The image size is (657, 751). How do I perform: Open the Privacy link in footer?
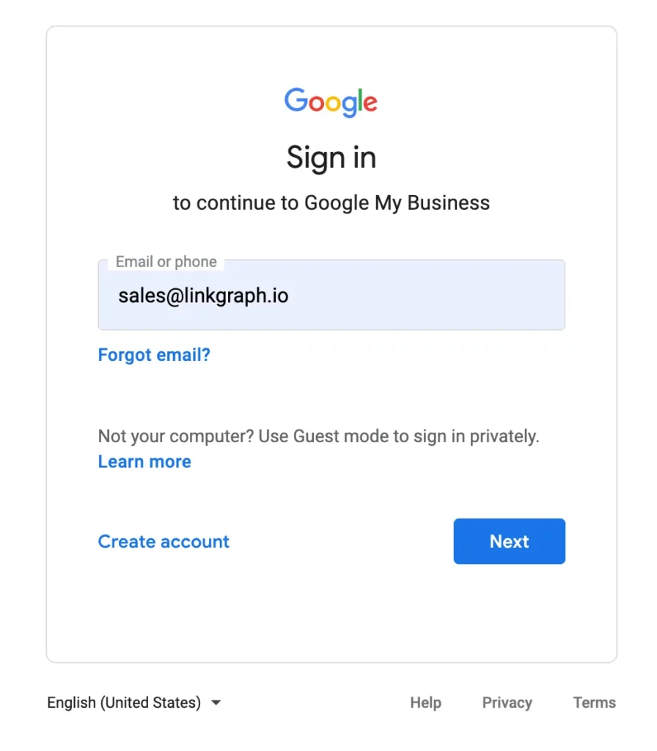coord(507,703)
